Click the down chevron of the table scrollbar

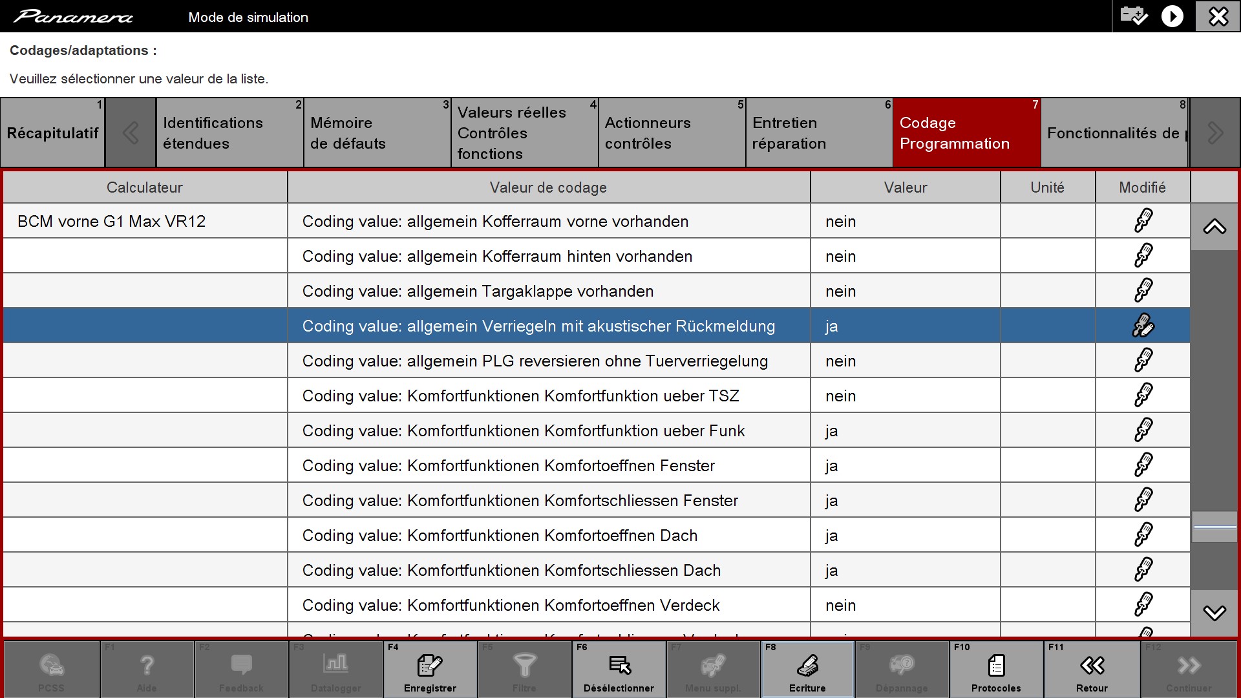point(1214,613)
